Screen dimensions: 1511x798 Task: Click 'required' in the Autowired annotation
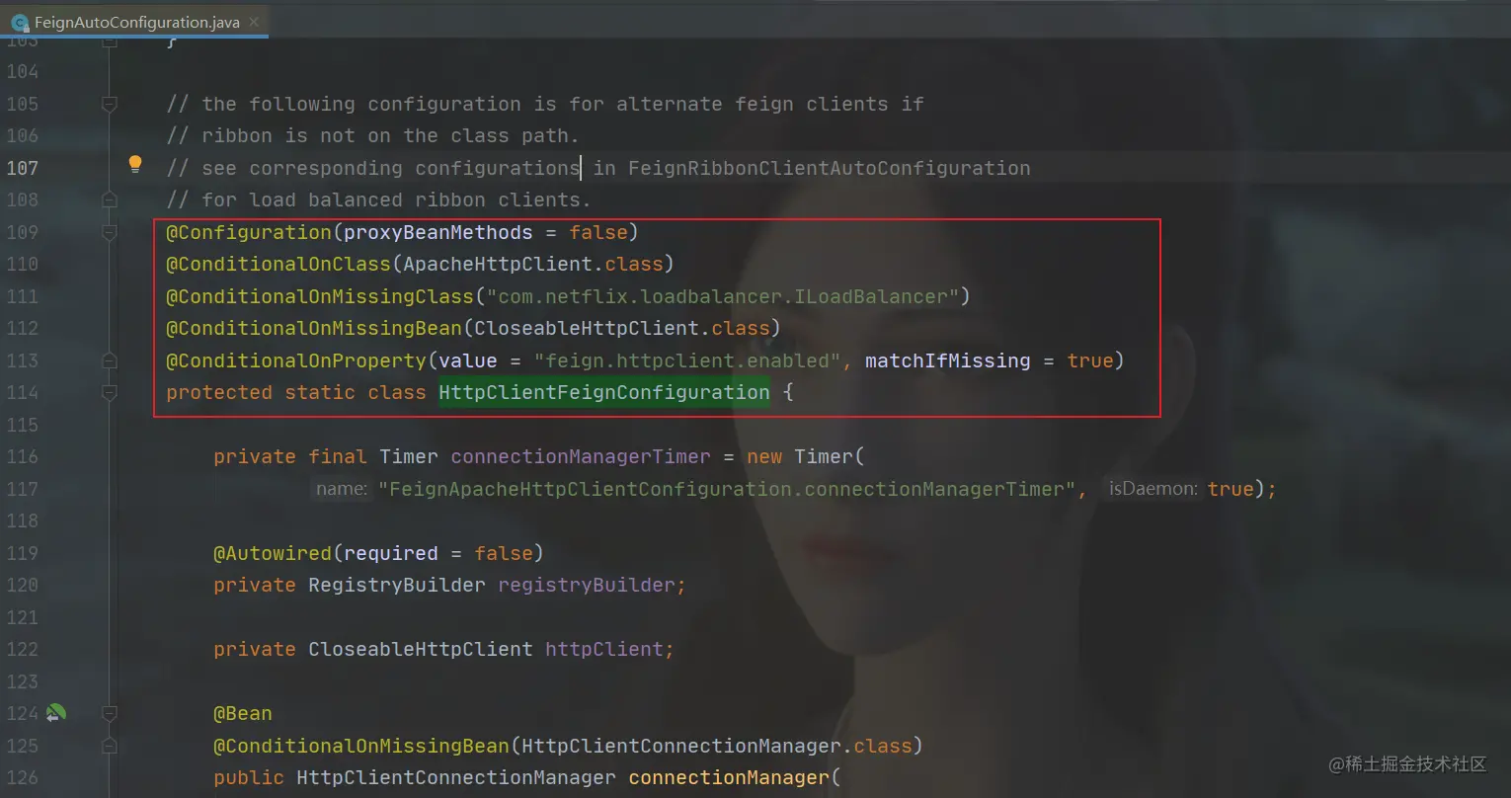391,553
